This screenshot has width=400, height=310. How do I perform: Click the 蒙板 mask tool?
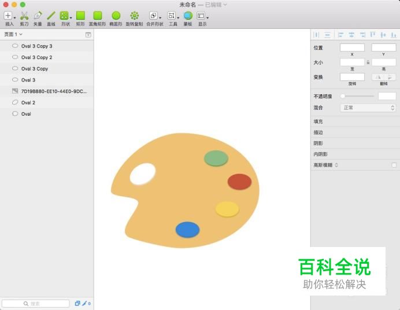coord(188,19)
